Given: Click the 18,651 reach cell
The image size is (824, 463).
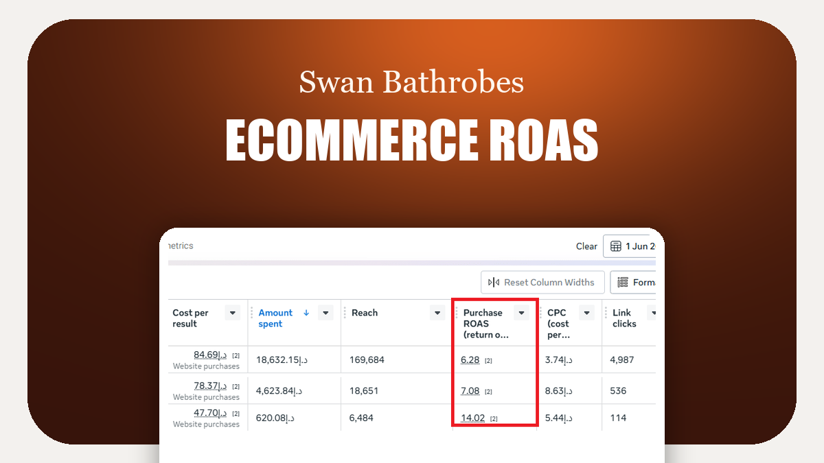Looking at the screenshot, I should [364, 391].
